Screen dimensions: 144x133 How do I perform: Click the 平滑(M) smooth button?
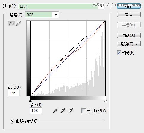pyautogui.click(x=129, y=25)
